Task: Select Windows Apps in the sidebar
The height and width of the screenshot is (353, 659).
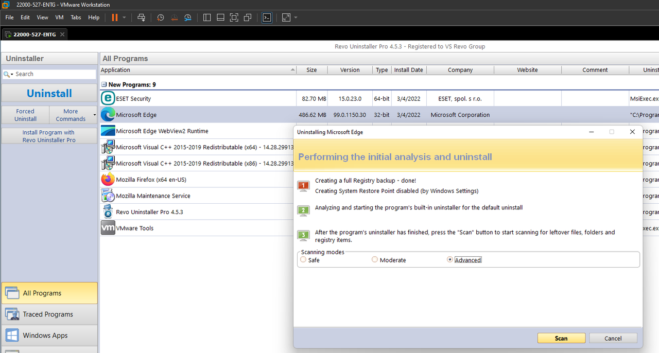Action: pyautogui.click(x=49, y=335)
